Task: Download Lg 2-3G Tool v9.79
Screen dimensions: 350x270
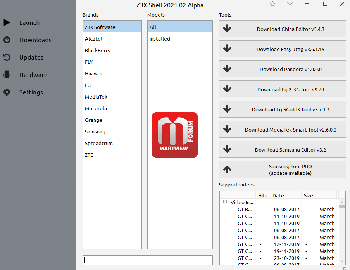Action: (283, 89)
